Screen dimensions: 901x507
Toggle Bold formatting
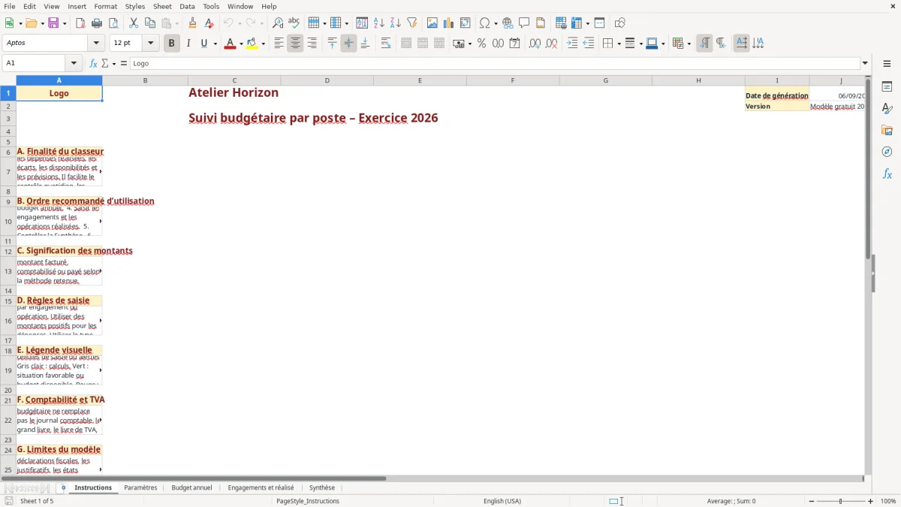172,44
